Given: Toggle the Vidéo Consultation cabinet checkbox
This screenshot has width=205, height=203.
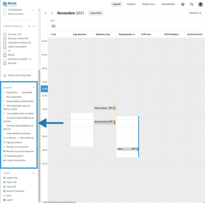Looking at the screenshot, I should [5, 47].
